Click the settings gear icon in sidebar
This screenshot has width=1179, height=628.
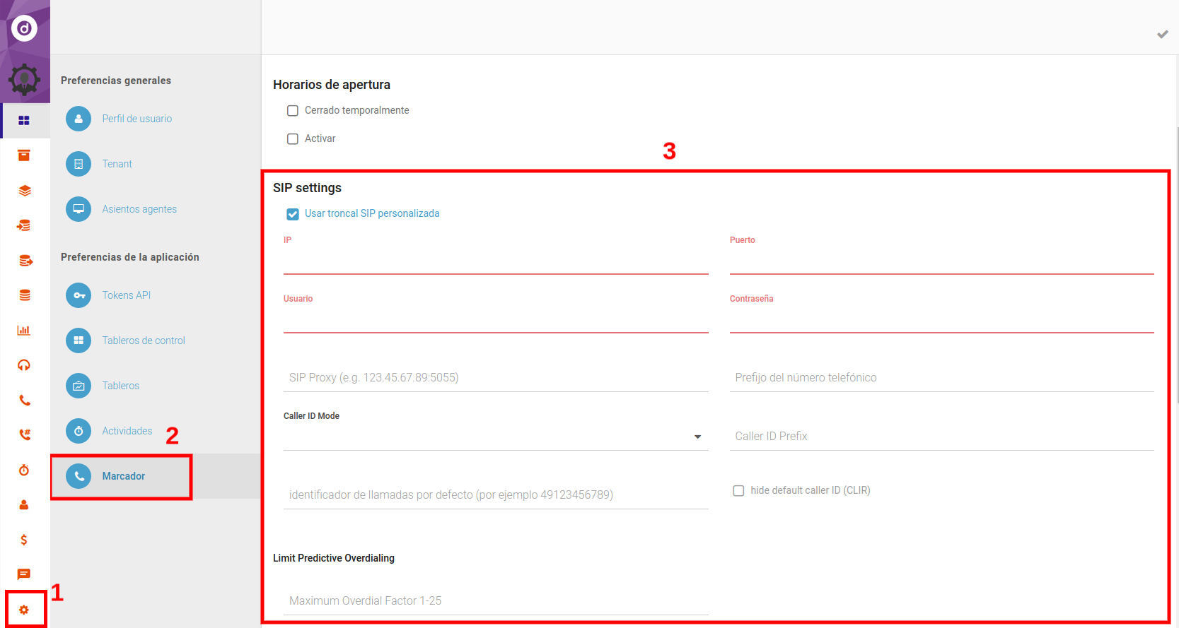click(24, 610)
